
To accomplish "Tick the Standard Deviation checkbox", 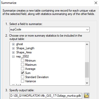I will 23,77.
